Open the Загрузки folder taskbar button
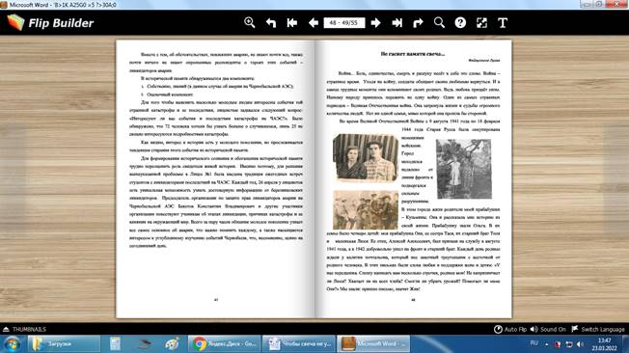This screenshot has height=353, width=629. 64,344
